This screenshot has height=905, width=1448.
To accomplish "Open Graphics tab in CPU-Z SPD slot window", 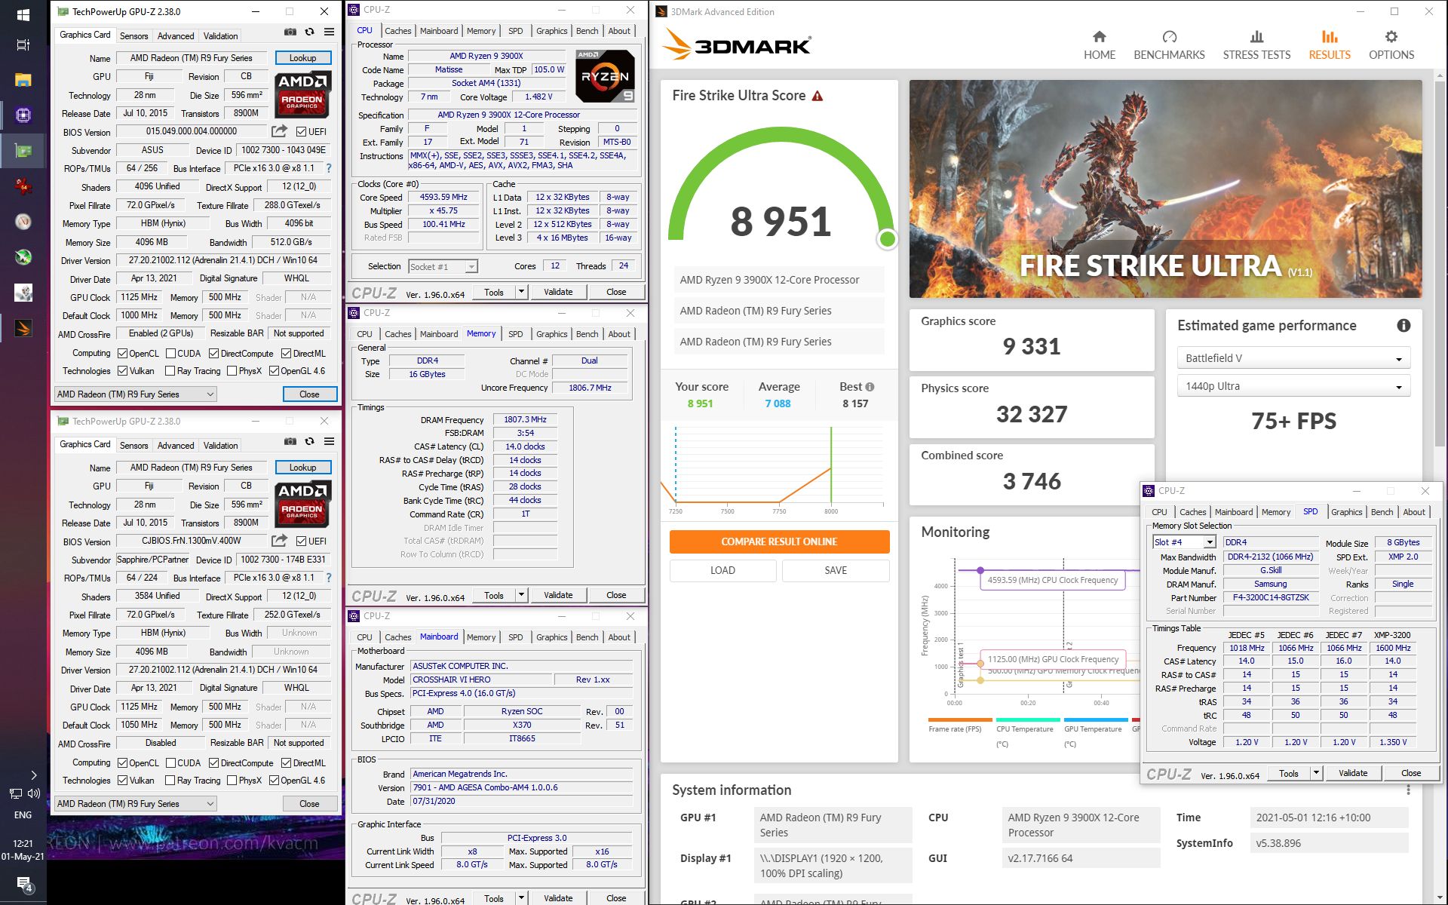I will click(1347, 512).
